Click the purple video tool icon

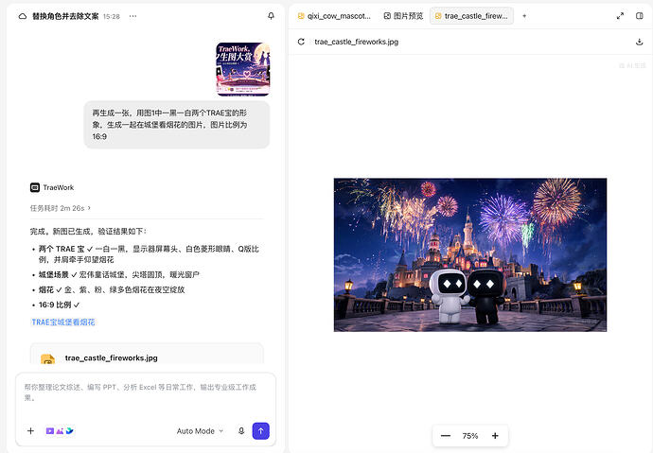pyautogui.click(x=50, y=431)
